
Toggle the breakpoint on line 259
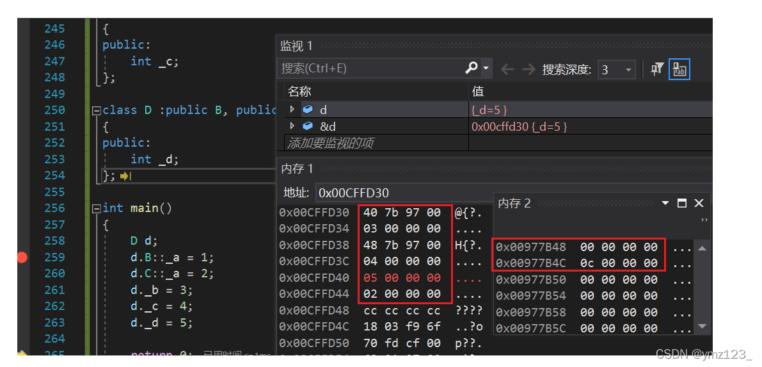23,257
